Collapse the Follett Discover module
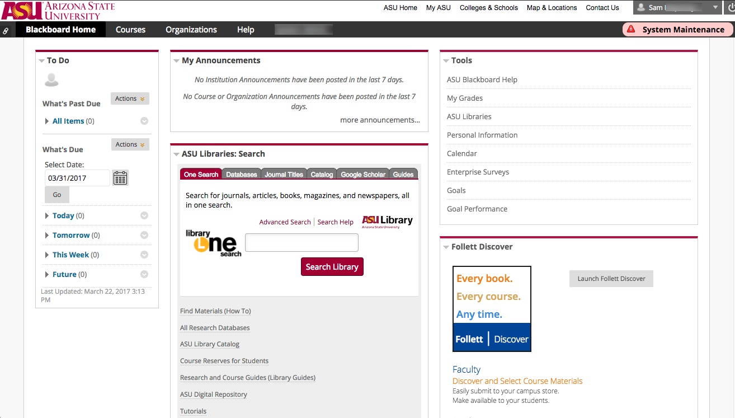735x418 pixels. (446, 247)
